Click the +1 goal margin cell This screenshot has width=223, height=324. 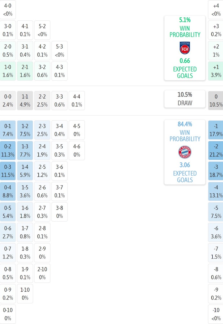coord(216,71)
